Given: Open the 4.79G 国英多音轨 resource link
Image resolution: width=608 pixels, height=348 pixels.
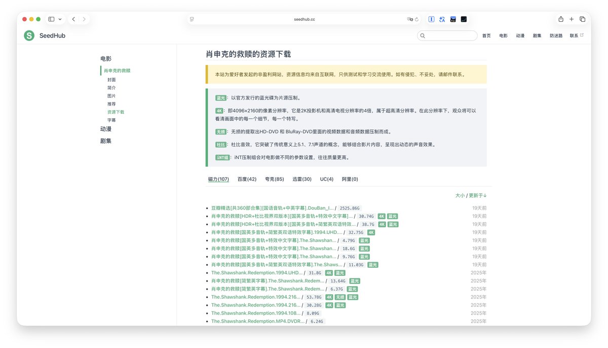Looking at the screenshot, I should pyautogui.click(x=274, y=240).
